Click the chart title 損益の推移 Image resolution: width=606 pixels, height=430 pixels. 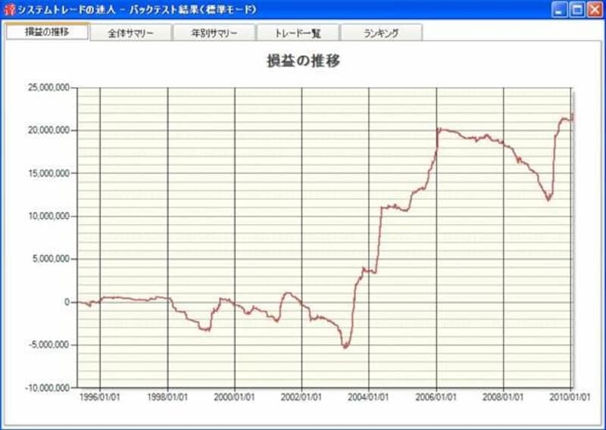tap(304, 61)
